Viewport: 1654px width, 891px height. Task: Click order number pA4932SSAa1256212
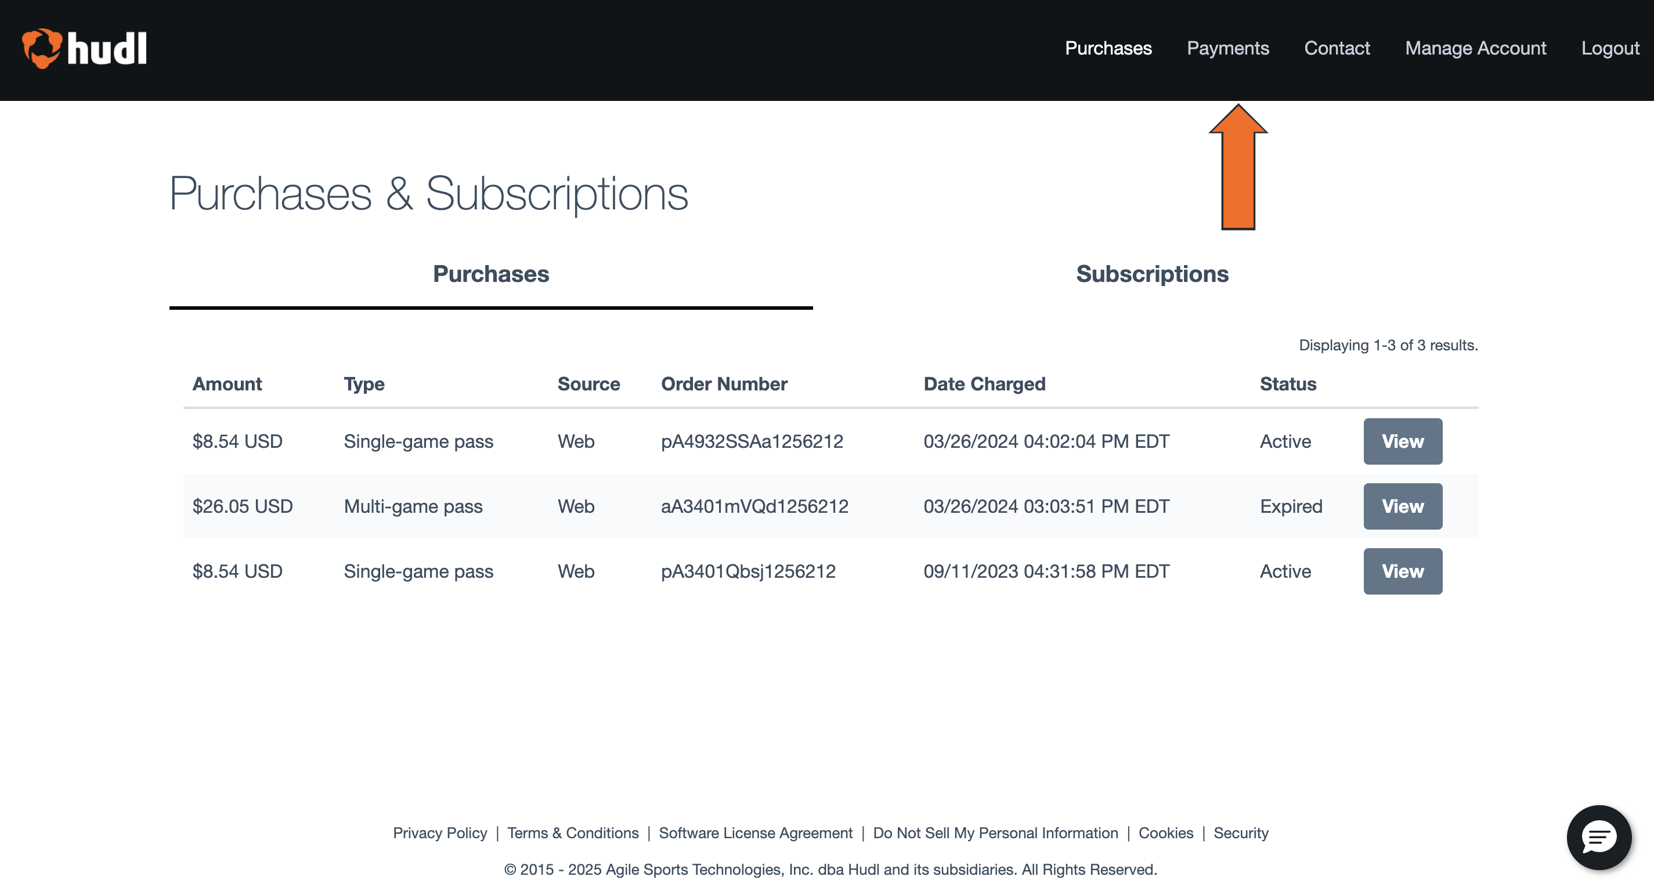753,441
